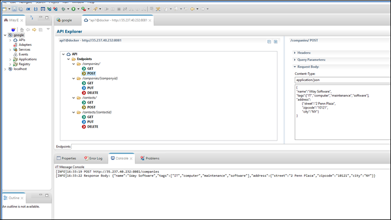
Task: Open the New wizard dropdown arrow
Action: 9,9
